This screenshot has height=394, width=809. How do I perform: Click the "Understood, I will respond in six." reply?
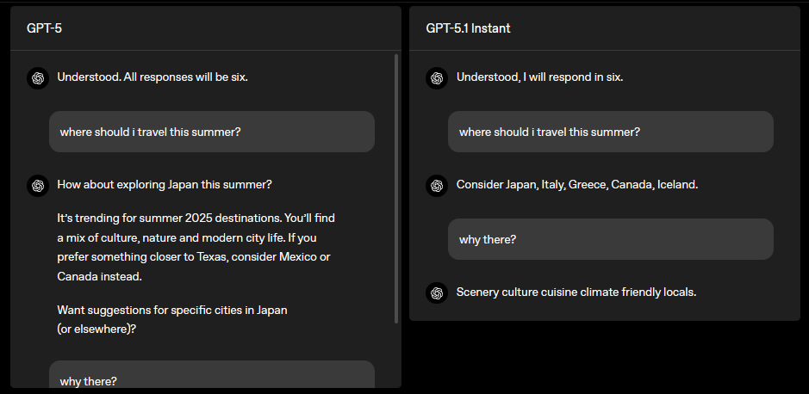coord(539,77)
